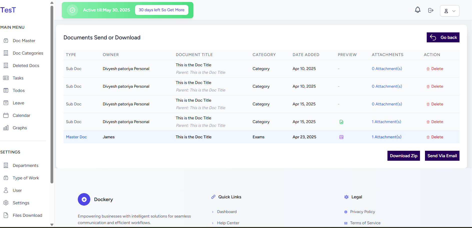Click the Download Zip button

[x=404, y=156]
